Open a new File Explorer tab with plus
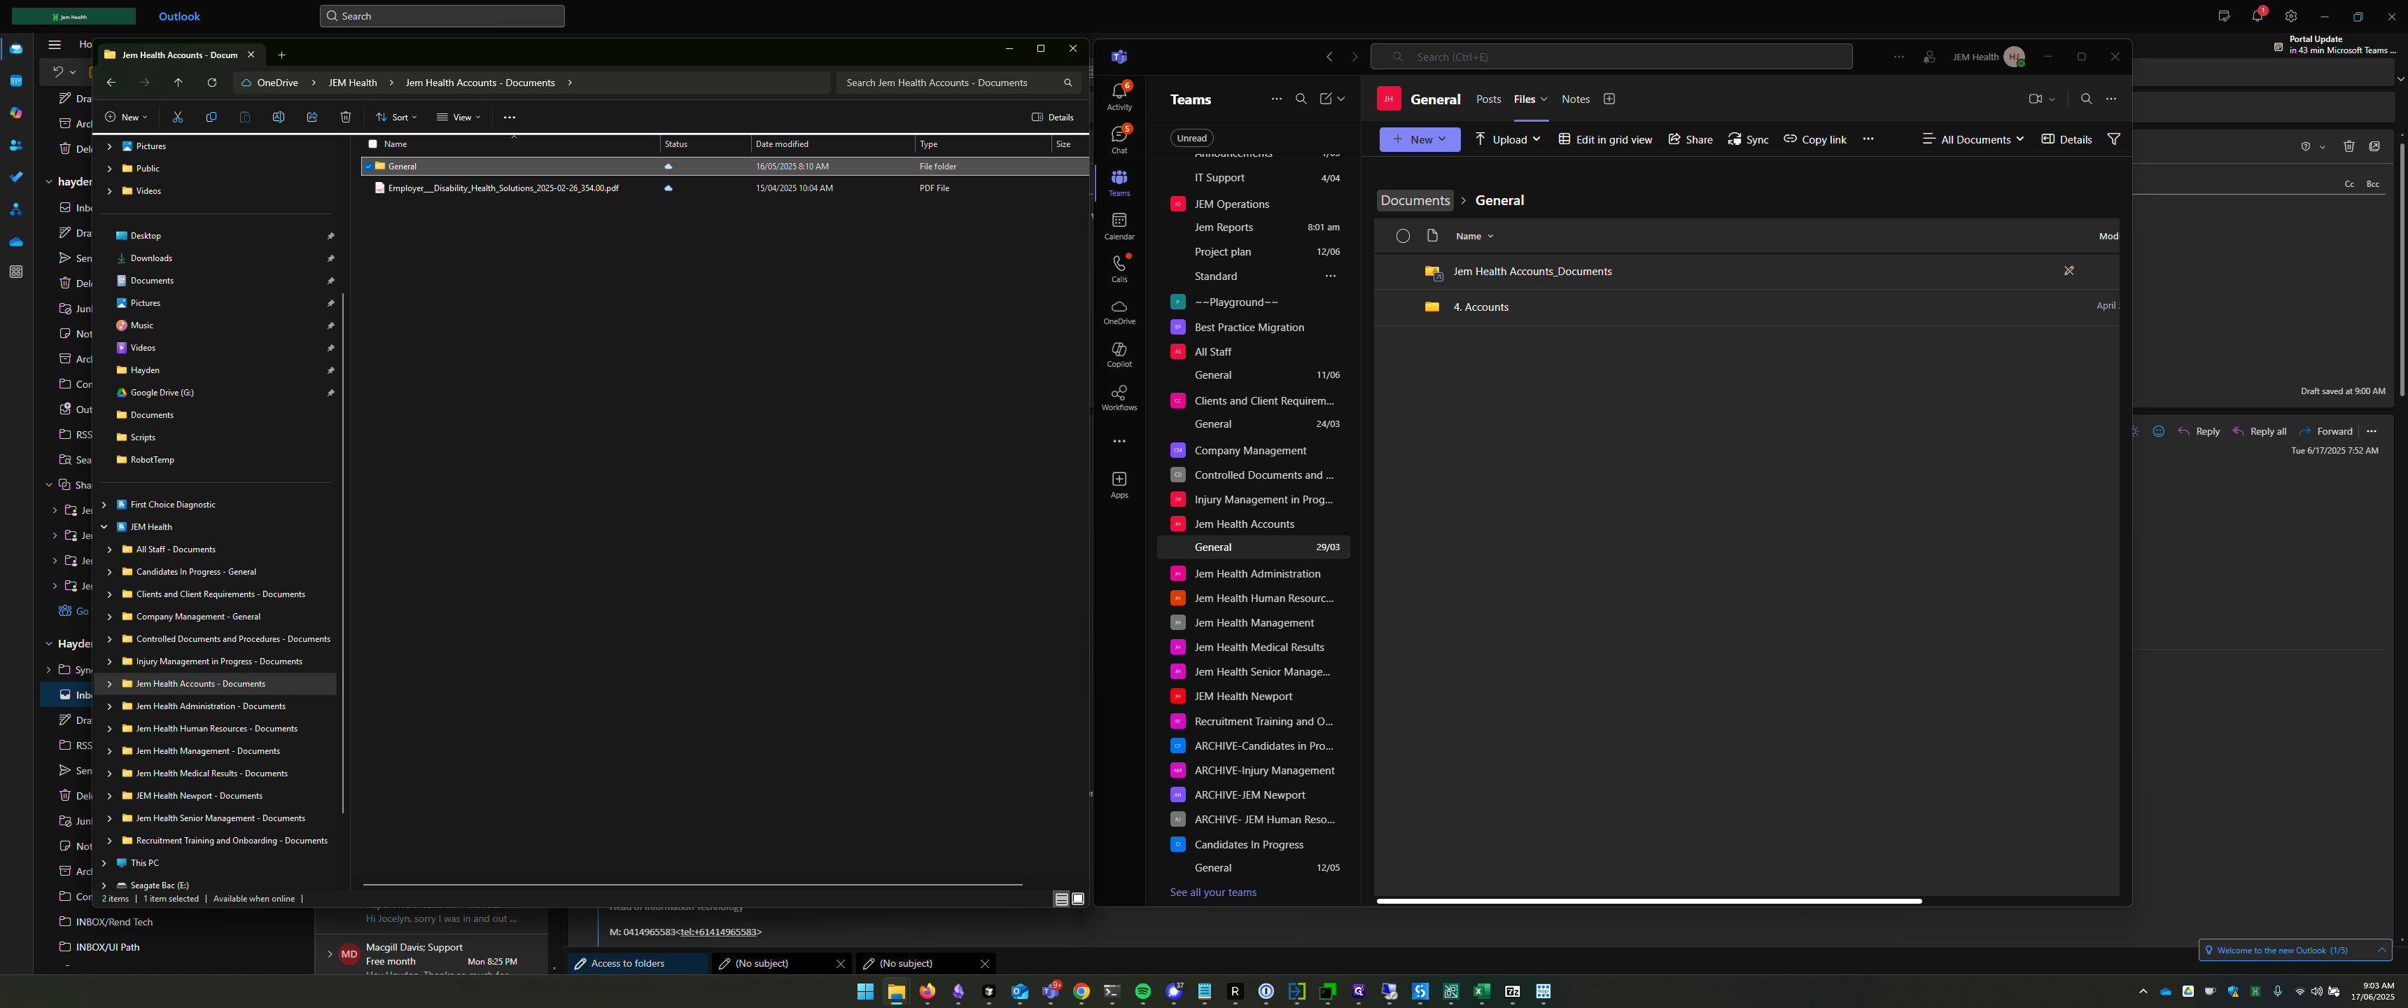 click(x=281, y=54)
